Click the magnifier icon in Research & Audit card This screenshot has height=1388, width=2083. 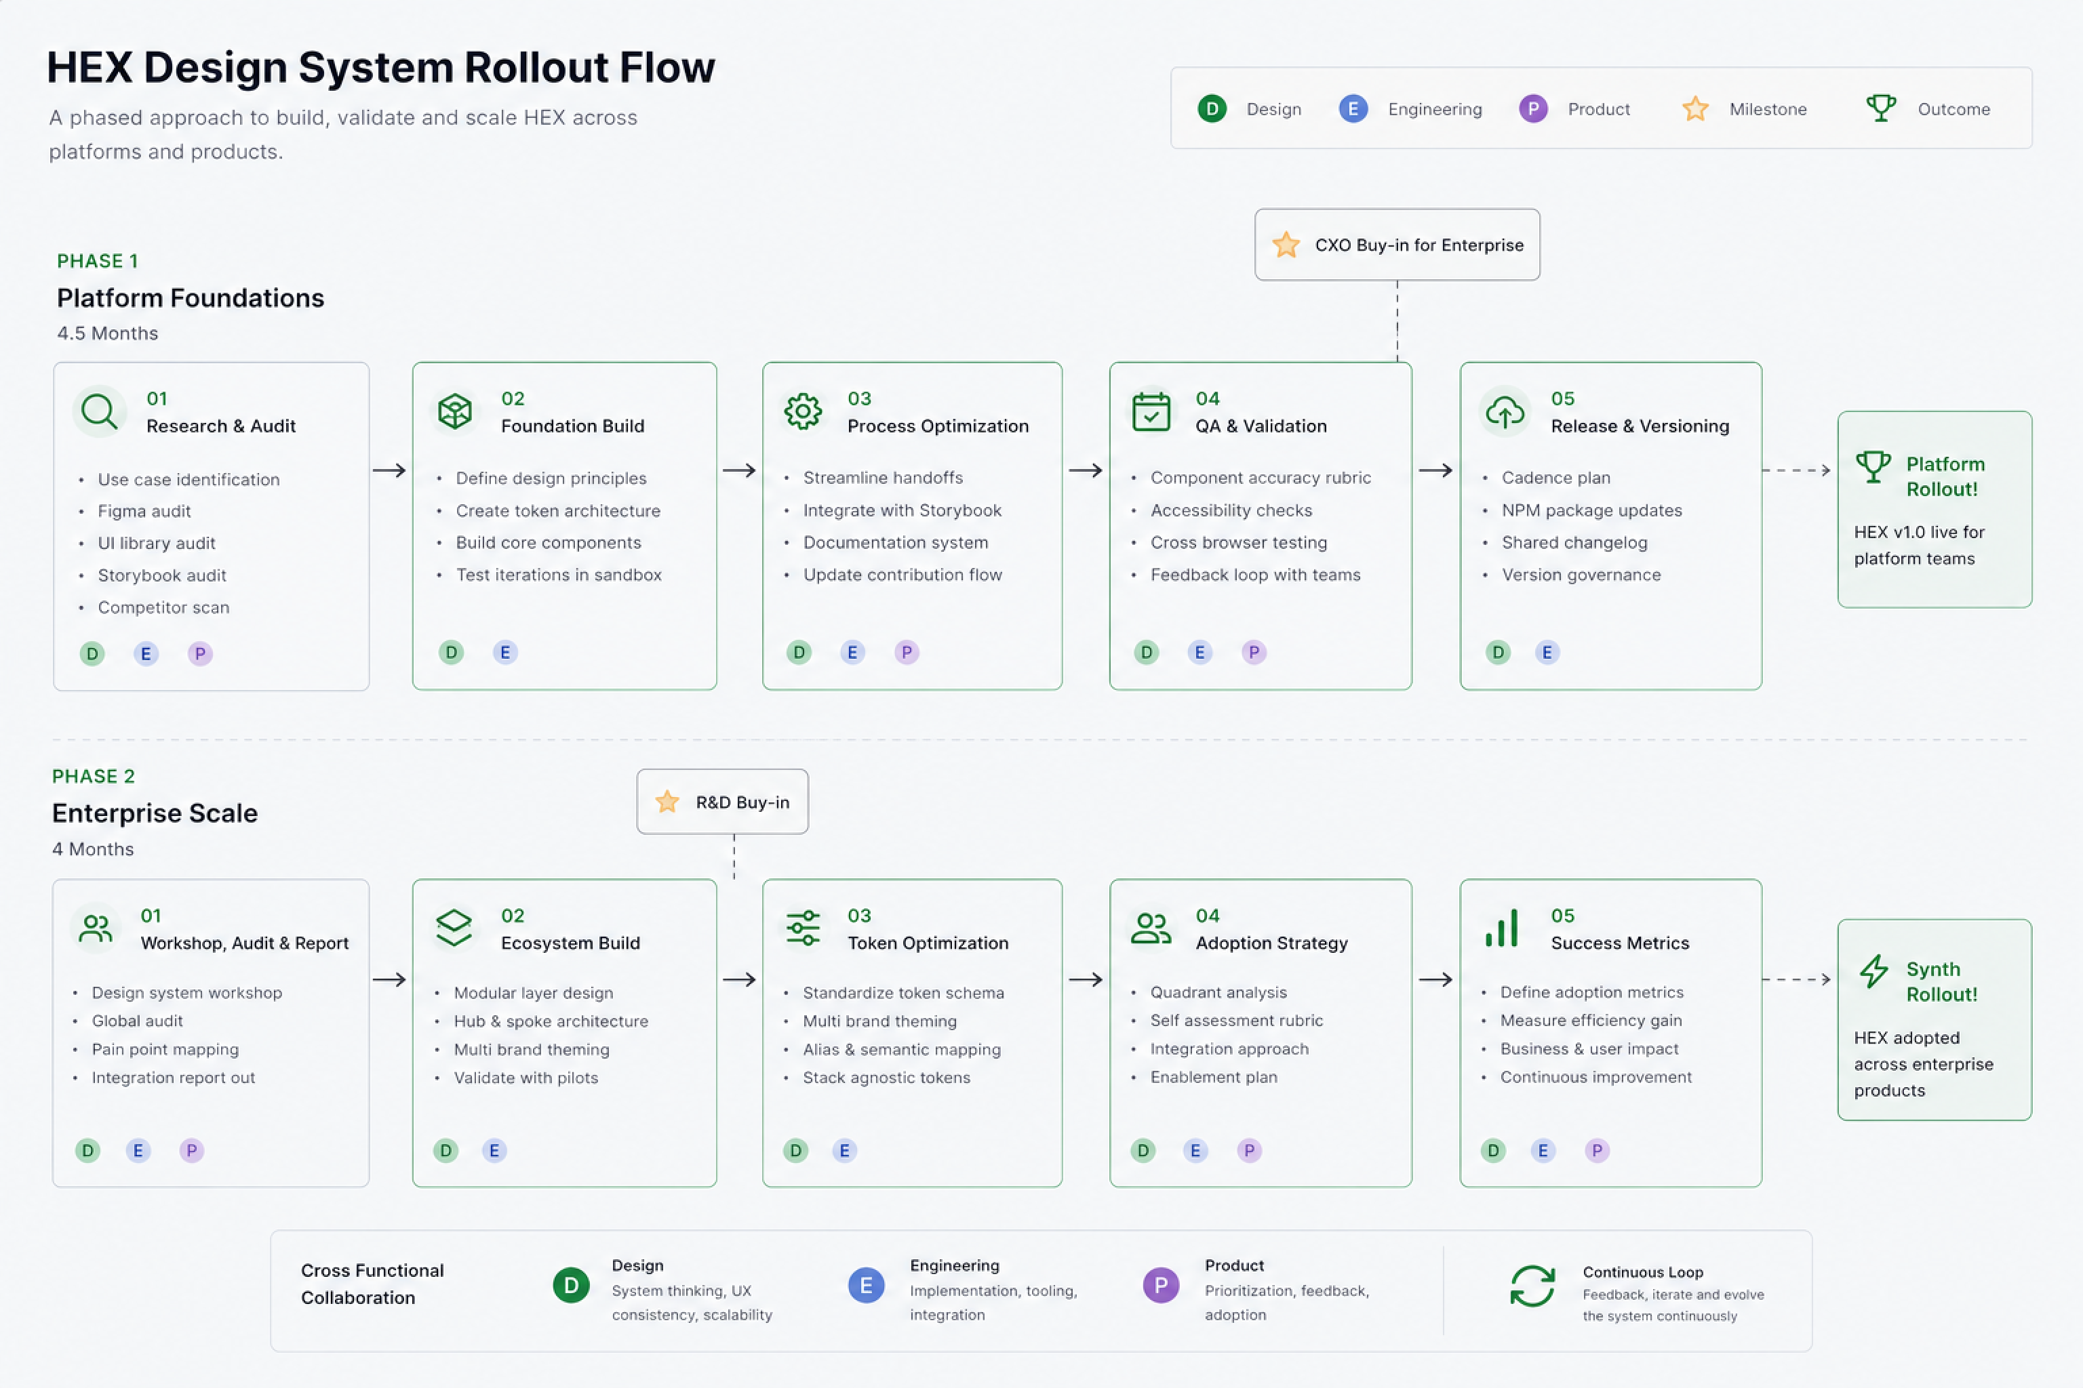click(x=99, y=411)
